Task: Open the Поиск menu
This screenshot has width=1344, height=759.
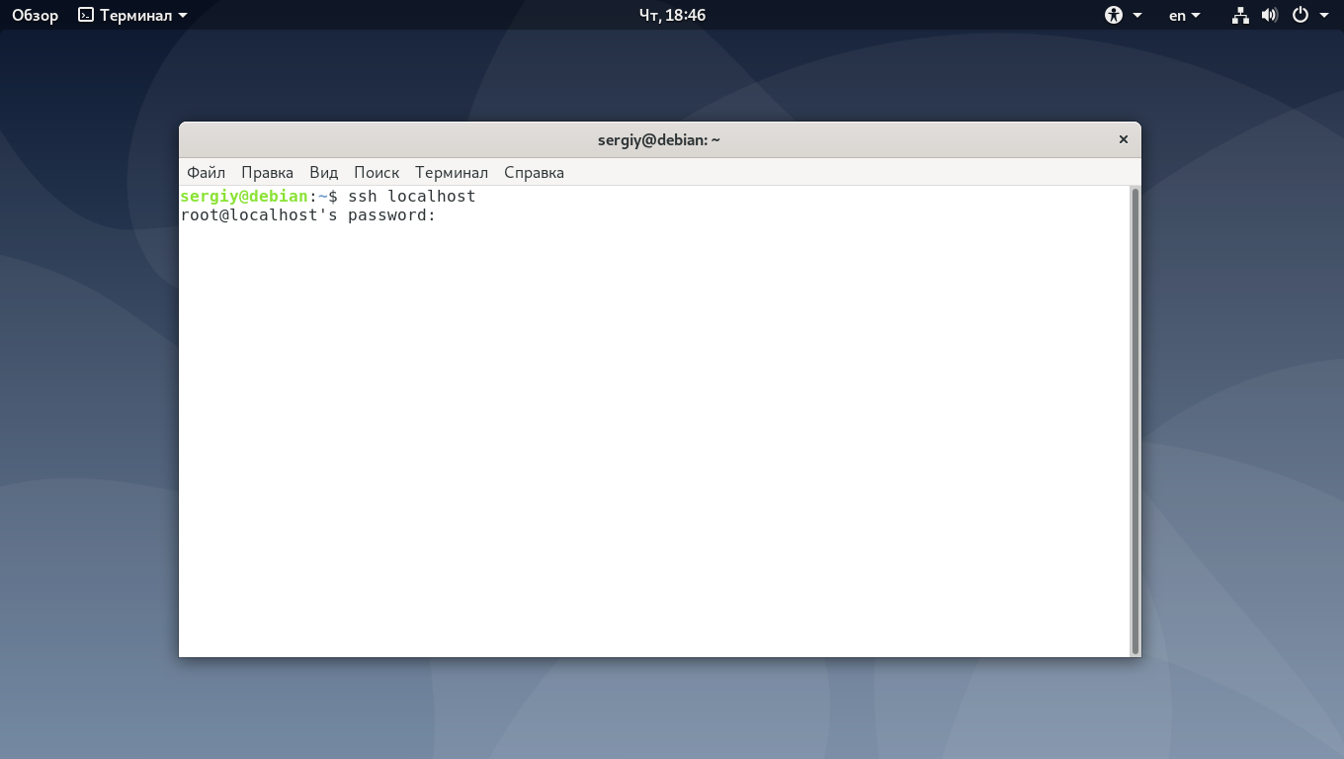Action: tap(377, 172)
